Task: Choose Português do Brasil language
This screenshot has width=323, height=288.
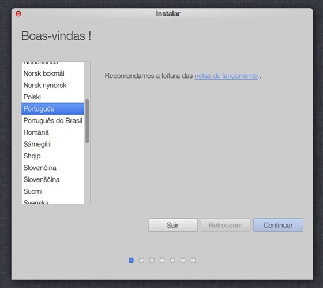Action: click(52, 120)
